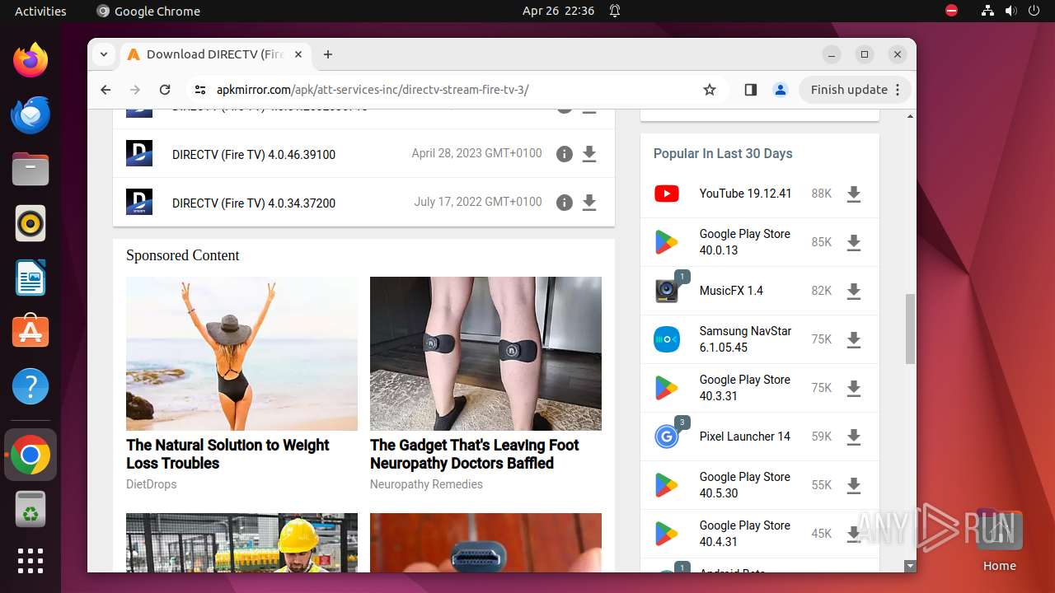The width and height of the screenshot is (1055, 593).
Task: Open the YouTube 19.12.41 link
Action: tap(745, 194)
